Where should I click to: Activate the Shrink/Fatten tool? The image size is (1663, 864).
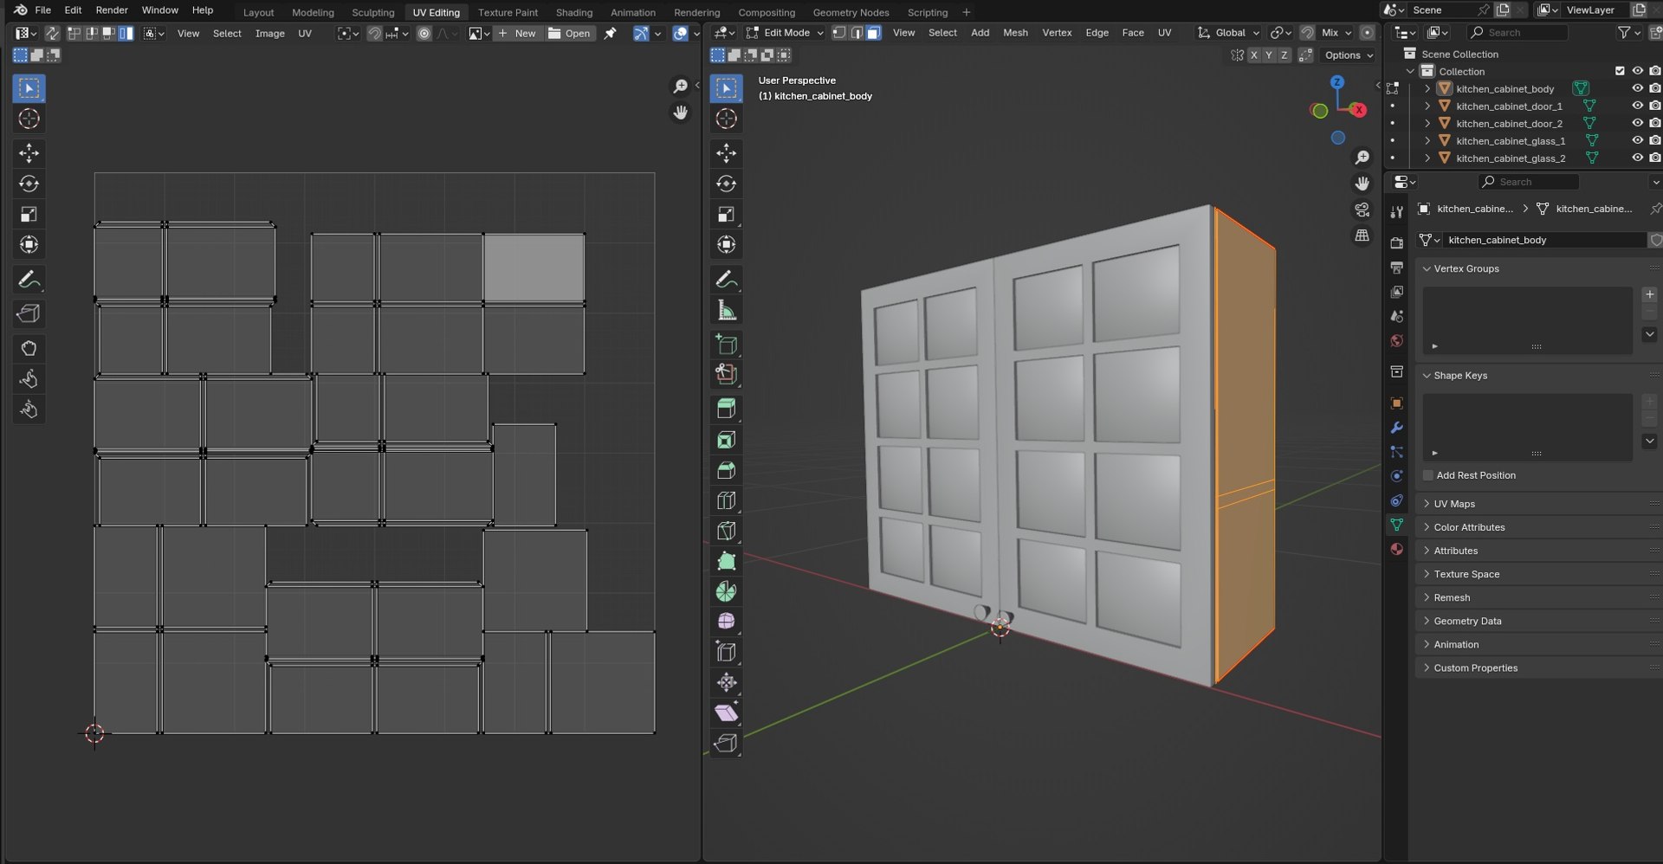pyautogui.click(x=726, y=682)
